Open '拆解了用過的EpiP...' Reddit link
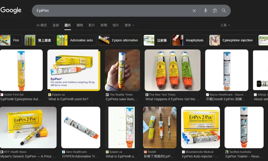The height and width of the screenshot is (161, 268). coord(159,156)
